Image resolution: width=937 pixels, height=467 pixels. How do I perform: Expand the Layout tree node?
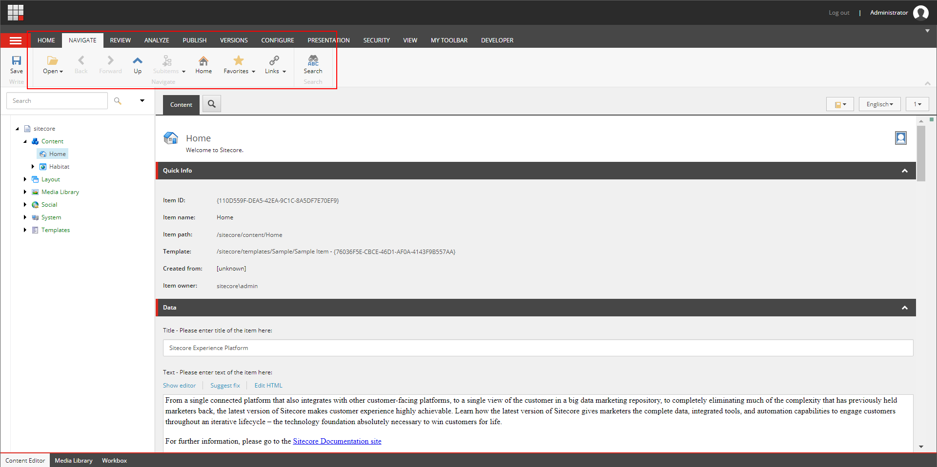pos(25,179)
